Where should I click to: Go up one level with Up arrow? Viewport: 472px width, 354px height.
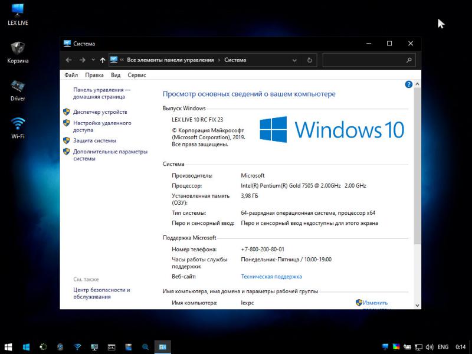pyautogui.click(x=102, y=60)
